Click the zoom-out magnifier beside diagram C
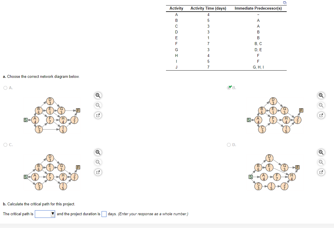334x228 pixels. pyautogui.click(x=98, y=162)
